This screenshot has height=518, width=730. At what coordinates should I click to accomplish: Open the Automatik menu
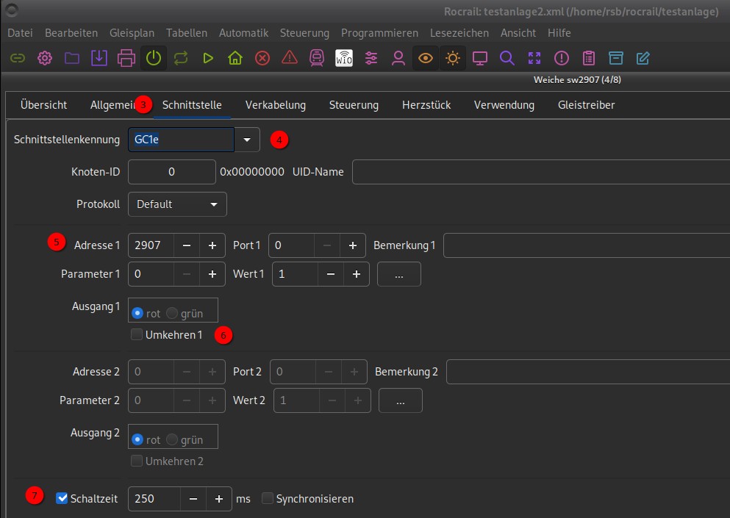coord(243,33)
